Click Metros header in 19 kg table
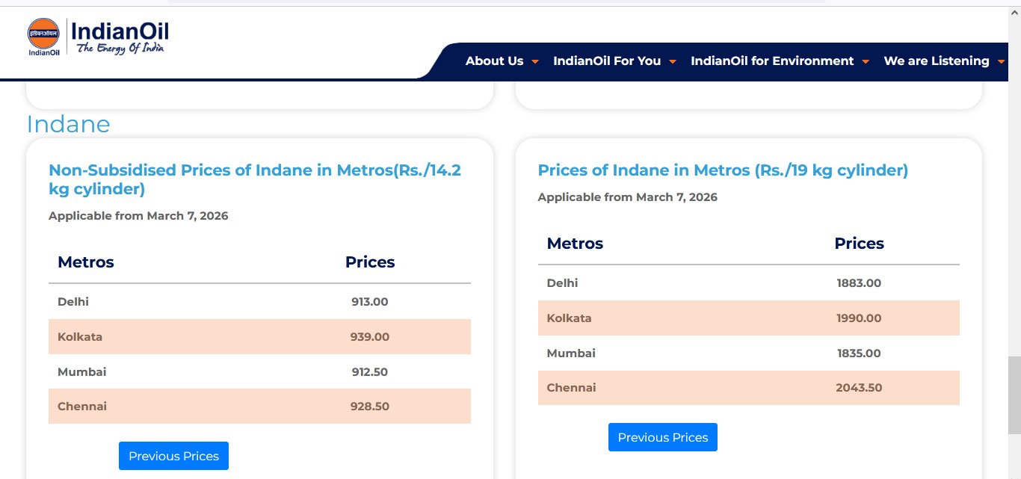1021x479 pixels. (x=575, y=244)
